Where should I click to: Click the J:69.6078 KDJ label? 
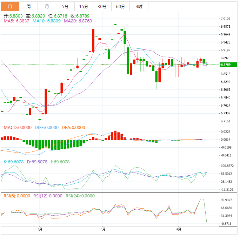coord(60,162)
